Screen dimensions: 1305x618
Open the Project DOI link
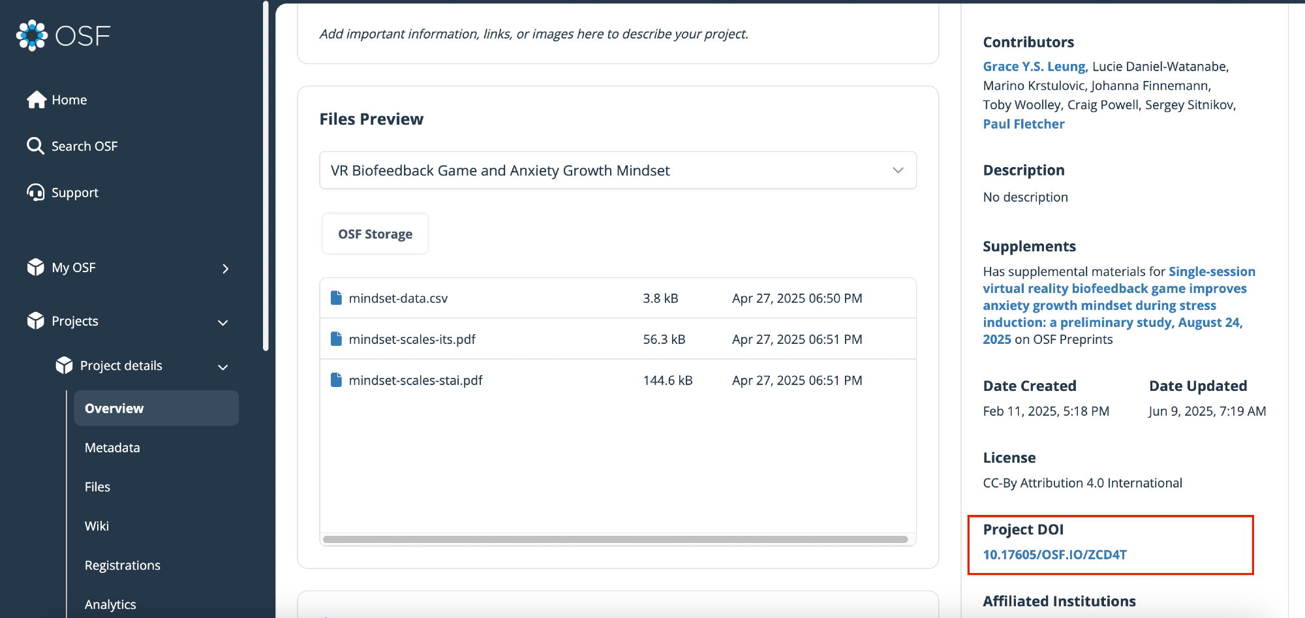point(1054,555)
